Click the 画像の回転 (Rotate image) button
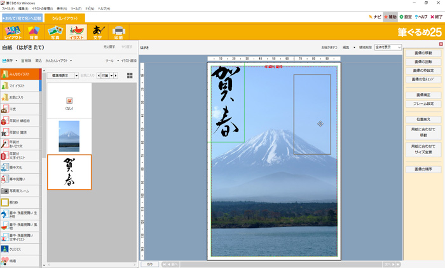 tap(423, 62)
